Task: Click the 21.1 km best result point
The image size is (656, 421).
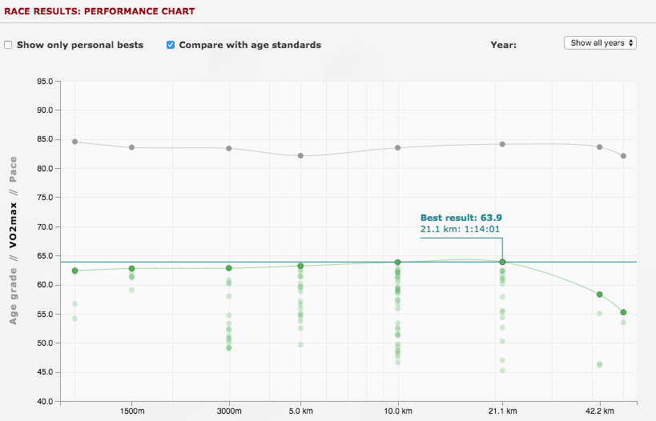Action: pos(502,262)
